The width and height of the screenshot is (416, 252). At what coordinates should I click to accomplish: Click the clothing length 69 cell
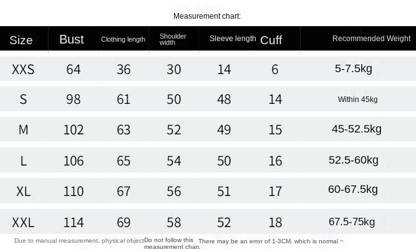pos(123,222)
